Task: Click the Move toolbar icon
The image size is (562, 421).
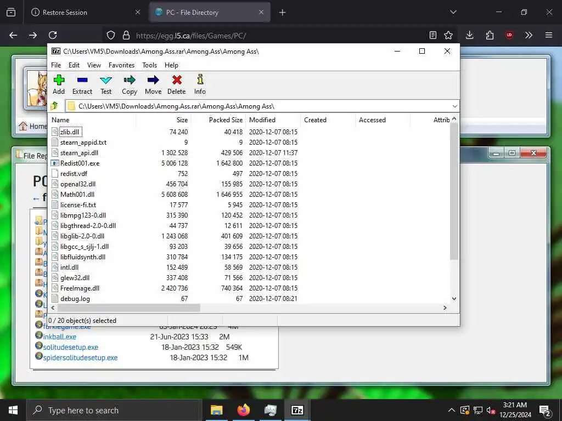Action: point(153,80)
